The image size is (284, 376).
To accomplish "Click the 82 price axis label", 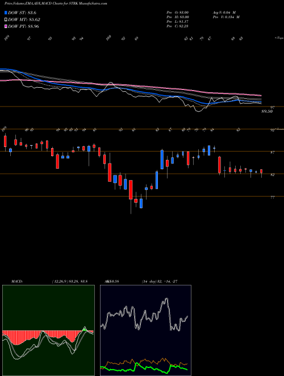I will tap(272, 175).
